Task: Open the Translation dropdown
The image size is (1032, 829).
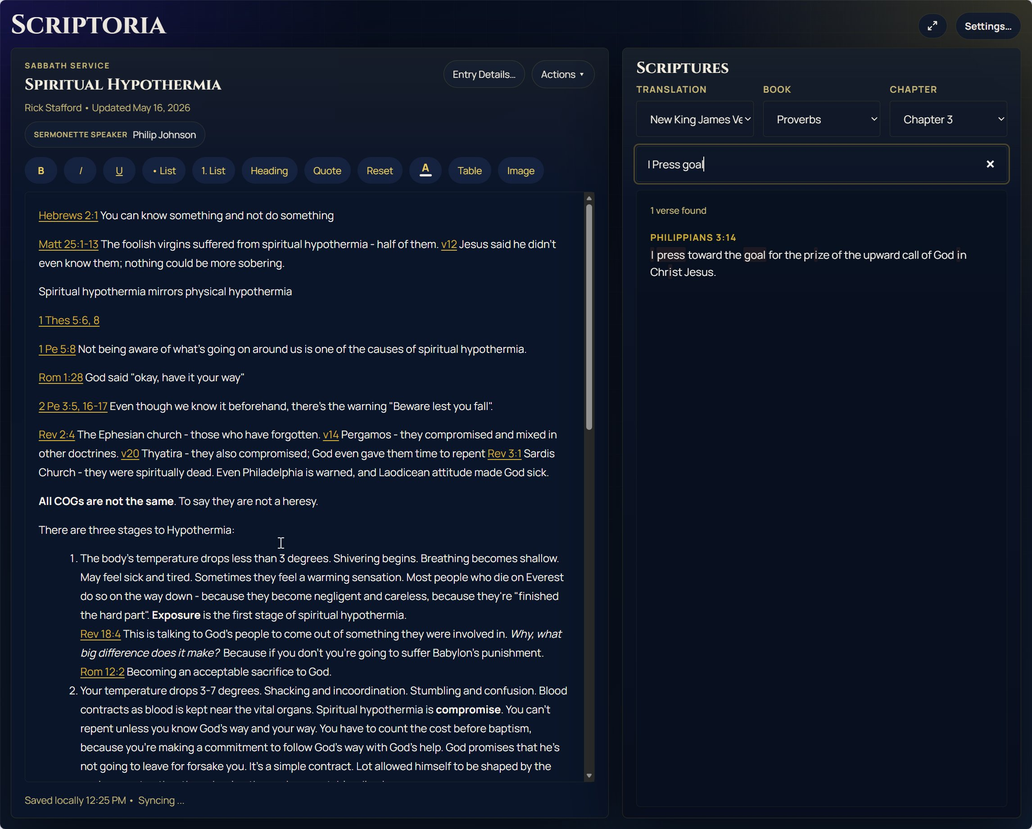Action: coord(695,119)
